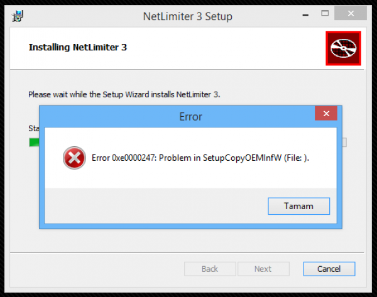Maximize the NetLimiter 3 Setup window
The image size is (377, 297).
coord(325,13)
